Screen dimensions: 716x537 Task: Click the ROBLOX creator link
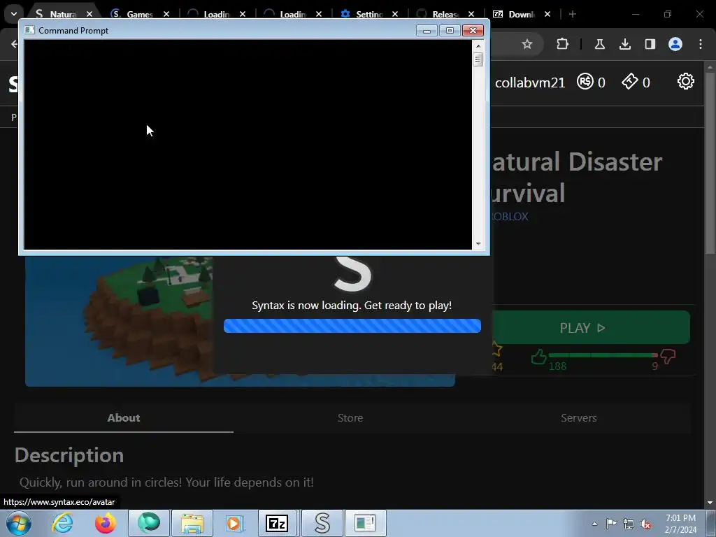[x=509, y=217]
